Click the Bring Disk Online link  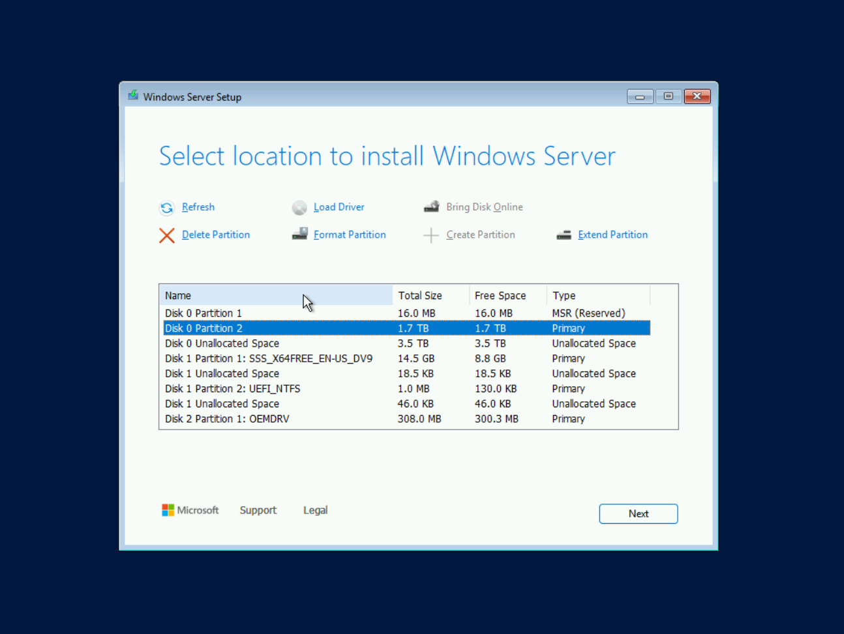tap(485, 207)
